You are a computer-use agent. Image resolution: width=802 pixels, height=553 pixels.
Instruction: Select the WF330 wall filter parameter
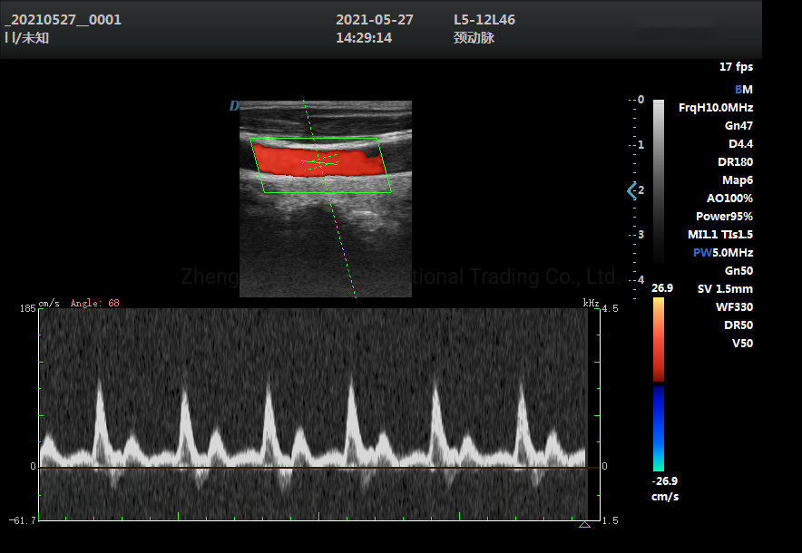click(x=734, y=307)
